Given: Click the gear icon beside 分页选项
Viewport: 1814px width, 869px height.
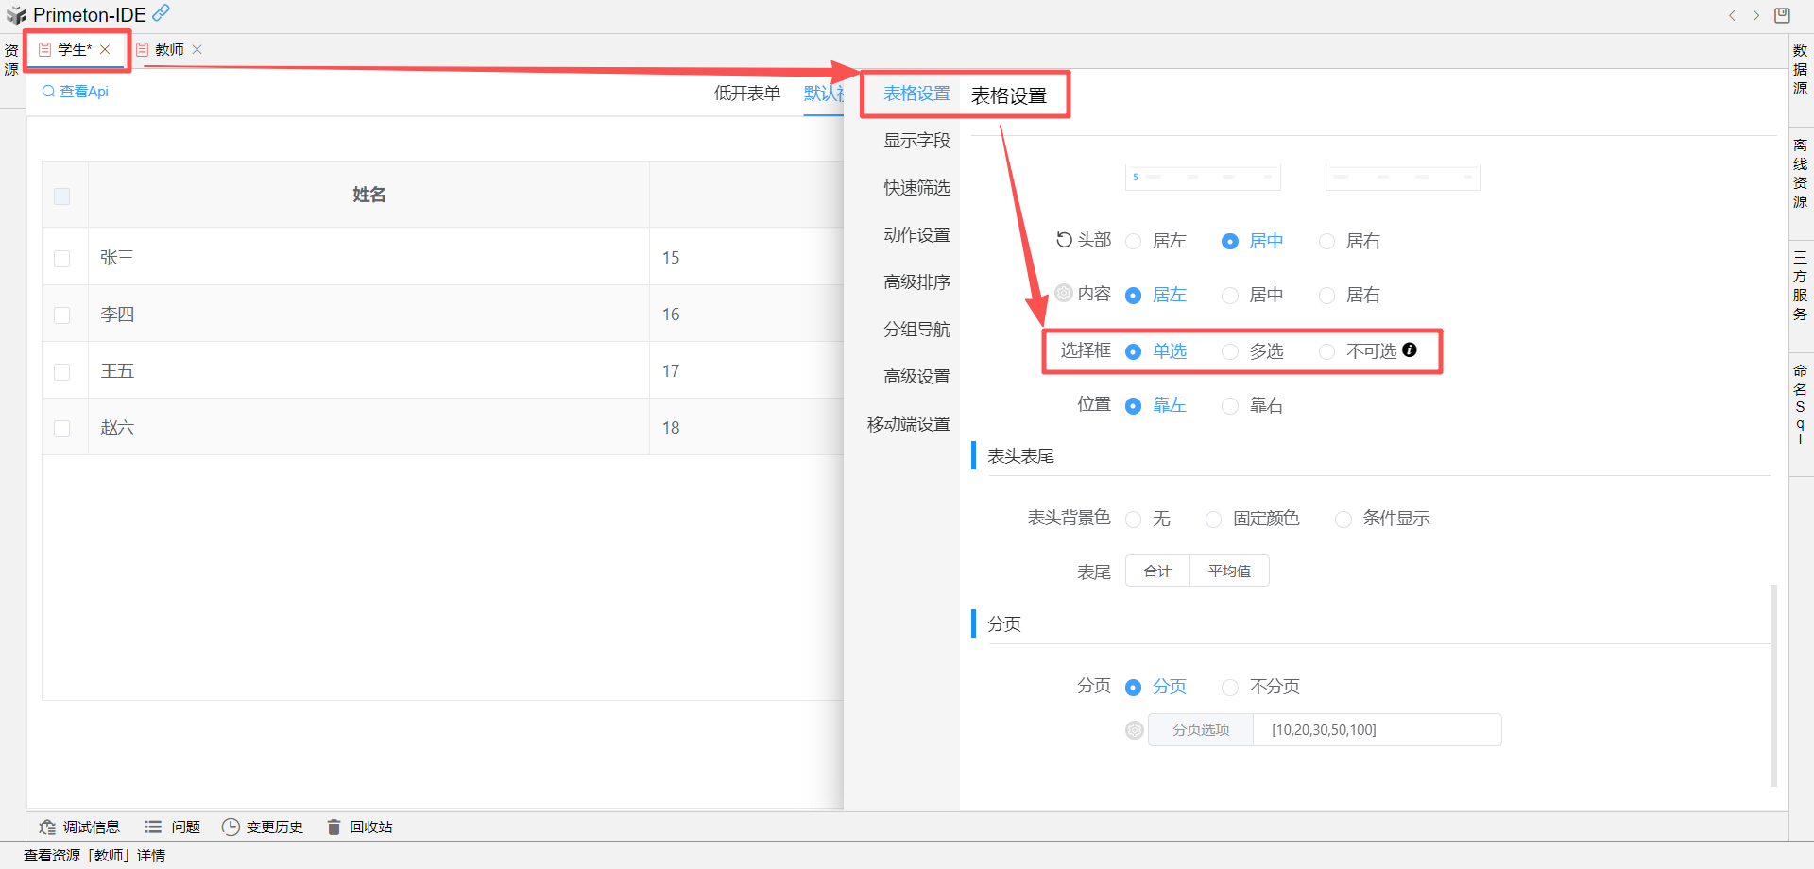Looking at the screenshot, I should 1135,730.
